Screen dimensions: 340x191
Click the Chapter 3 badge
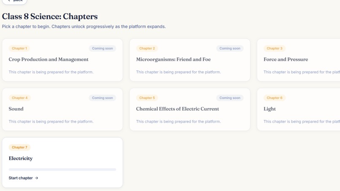tap(275, 48)
